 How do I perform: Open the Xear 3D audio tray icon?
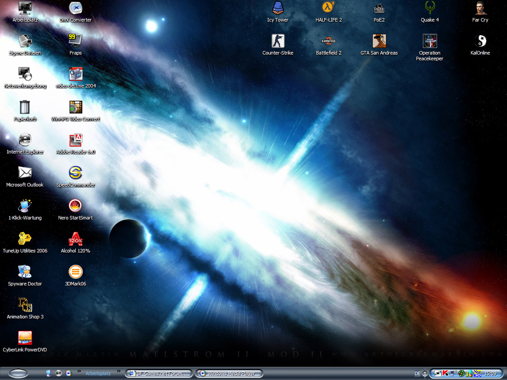click(477, 373)
